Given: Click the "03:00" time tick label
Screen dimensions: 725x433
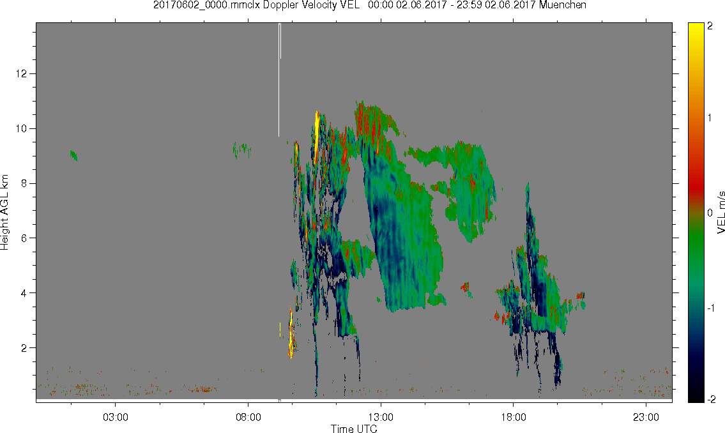Looking at the screenshot, I should tap(115, 417).
